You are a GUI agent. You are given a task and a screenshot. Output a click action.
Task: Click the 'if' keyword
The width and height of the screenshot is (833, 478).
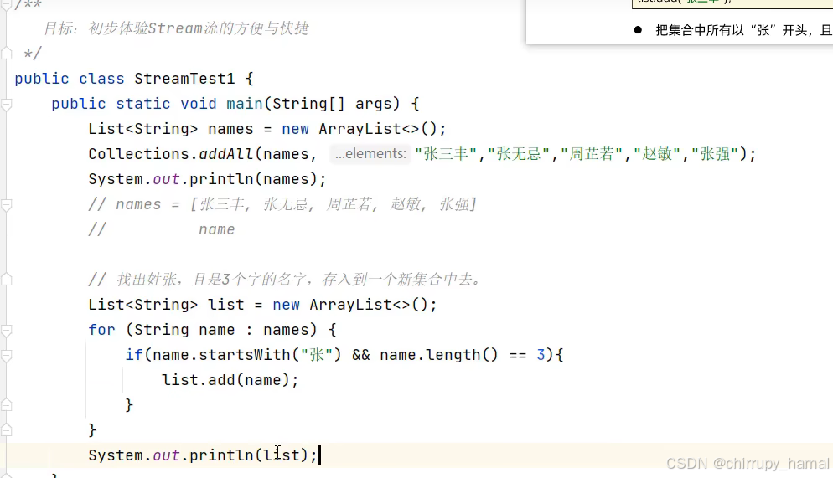tap(134, 355)
